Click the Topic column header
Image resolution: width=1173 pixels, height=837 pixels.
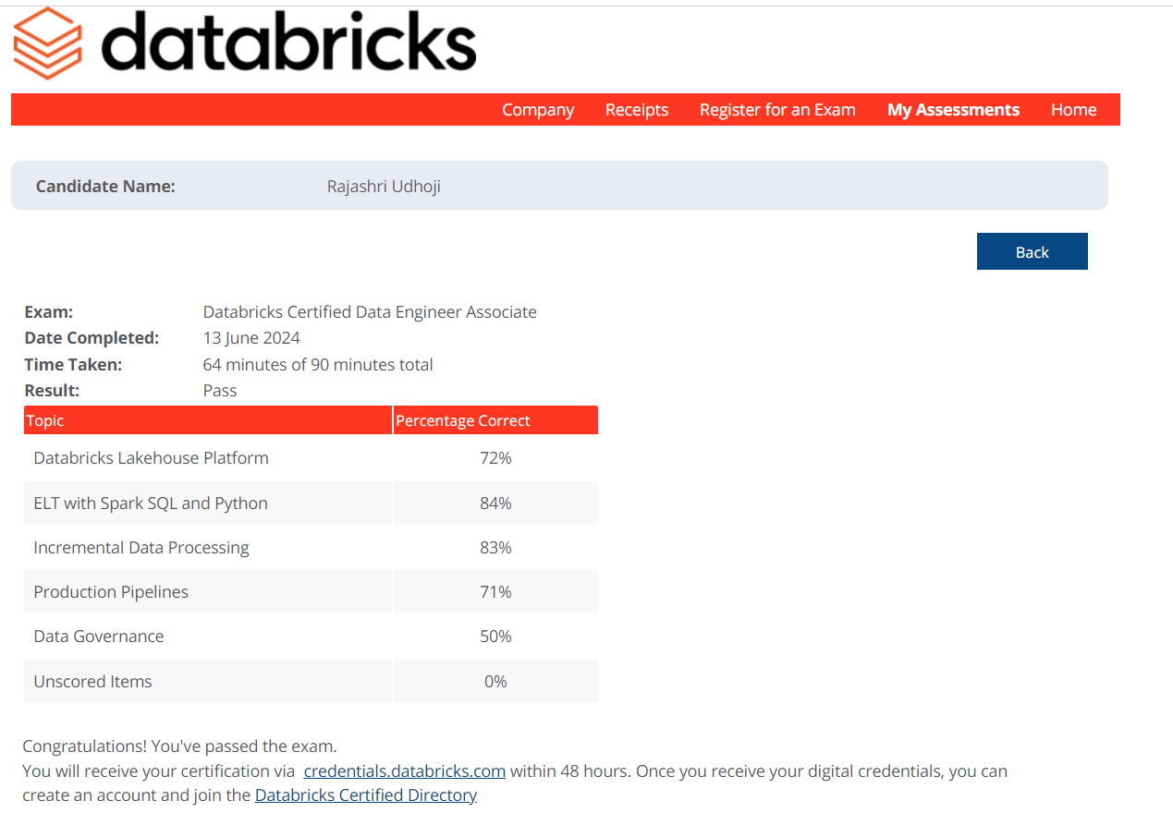tap(44, 419)
